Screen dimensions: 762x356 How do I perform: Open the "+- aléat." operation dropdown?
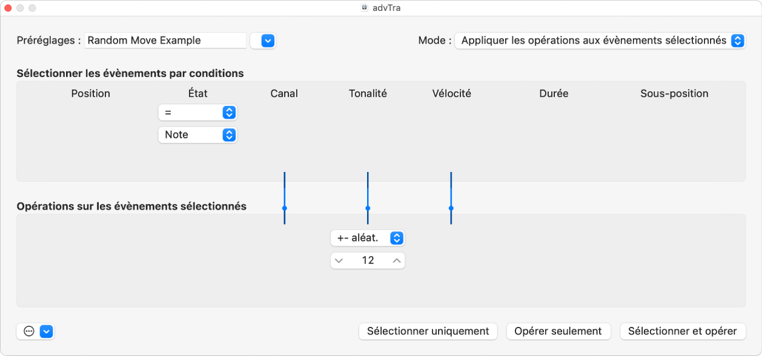367,238
